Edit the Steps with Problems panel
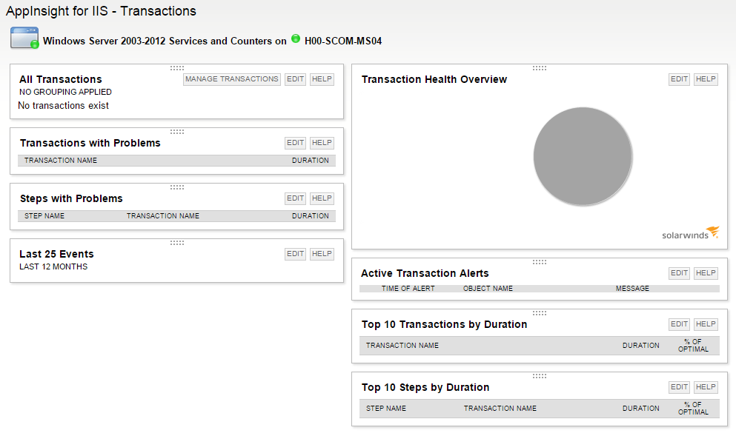The width and height of the screenshot is (736, 436). pos(295,198)
